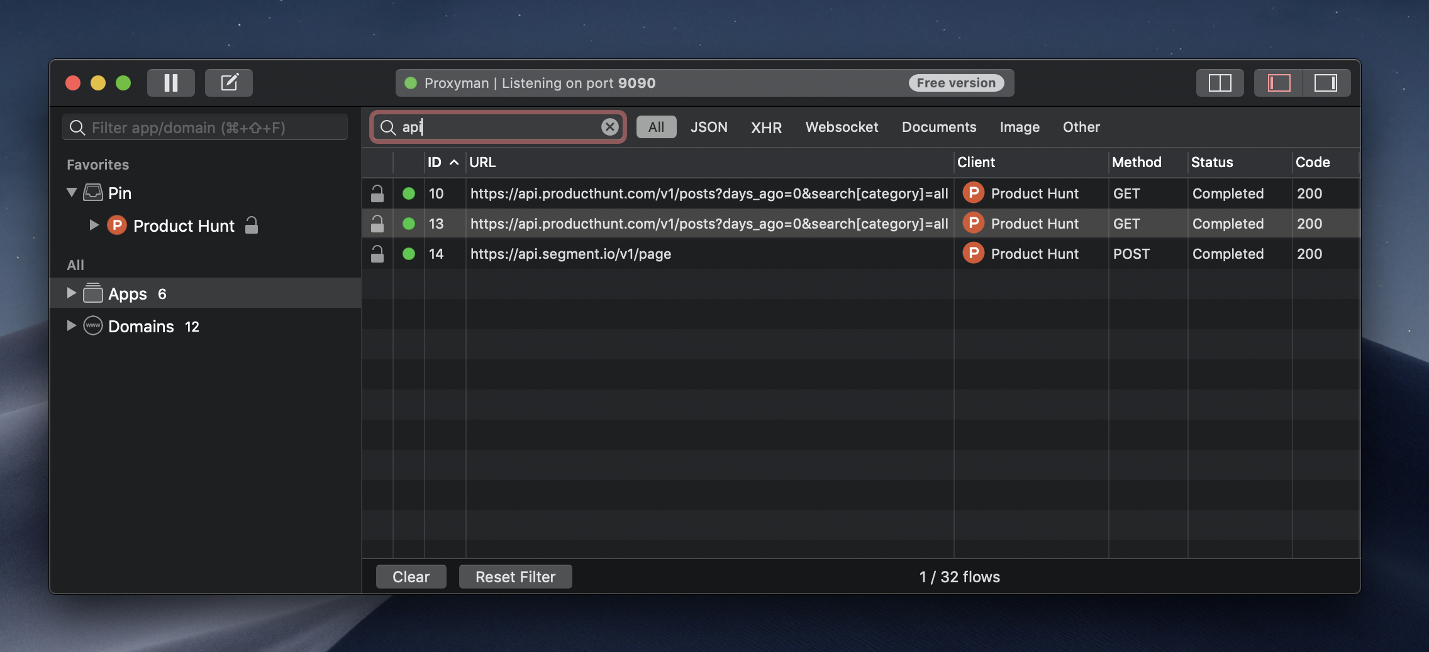The image size is (1429, 652).
Task: Click the Product Hunt client icon in row 14
Action: click(973, 253)
